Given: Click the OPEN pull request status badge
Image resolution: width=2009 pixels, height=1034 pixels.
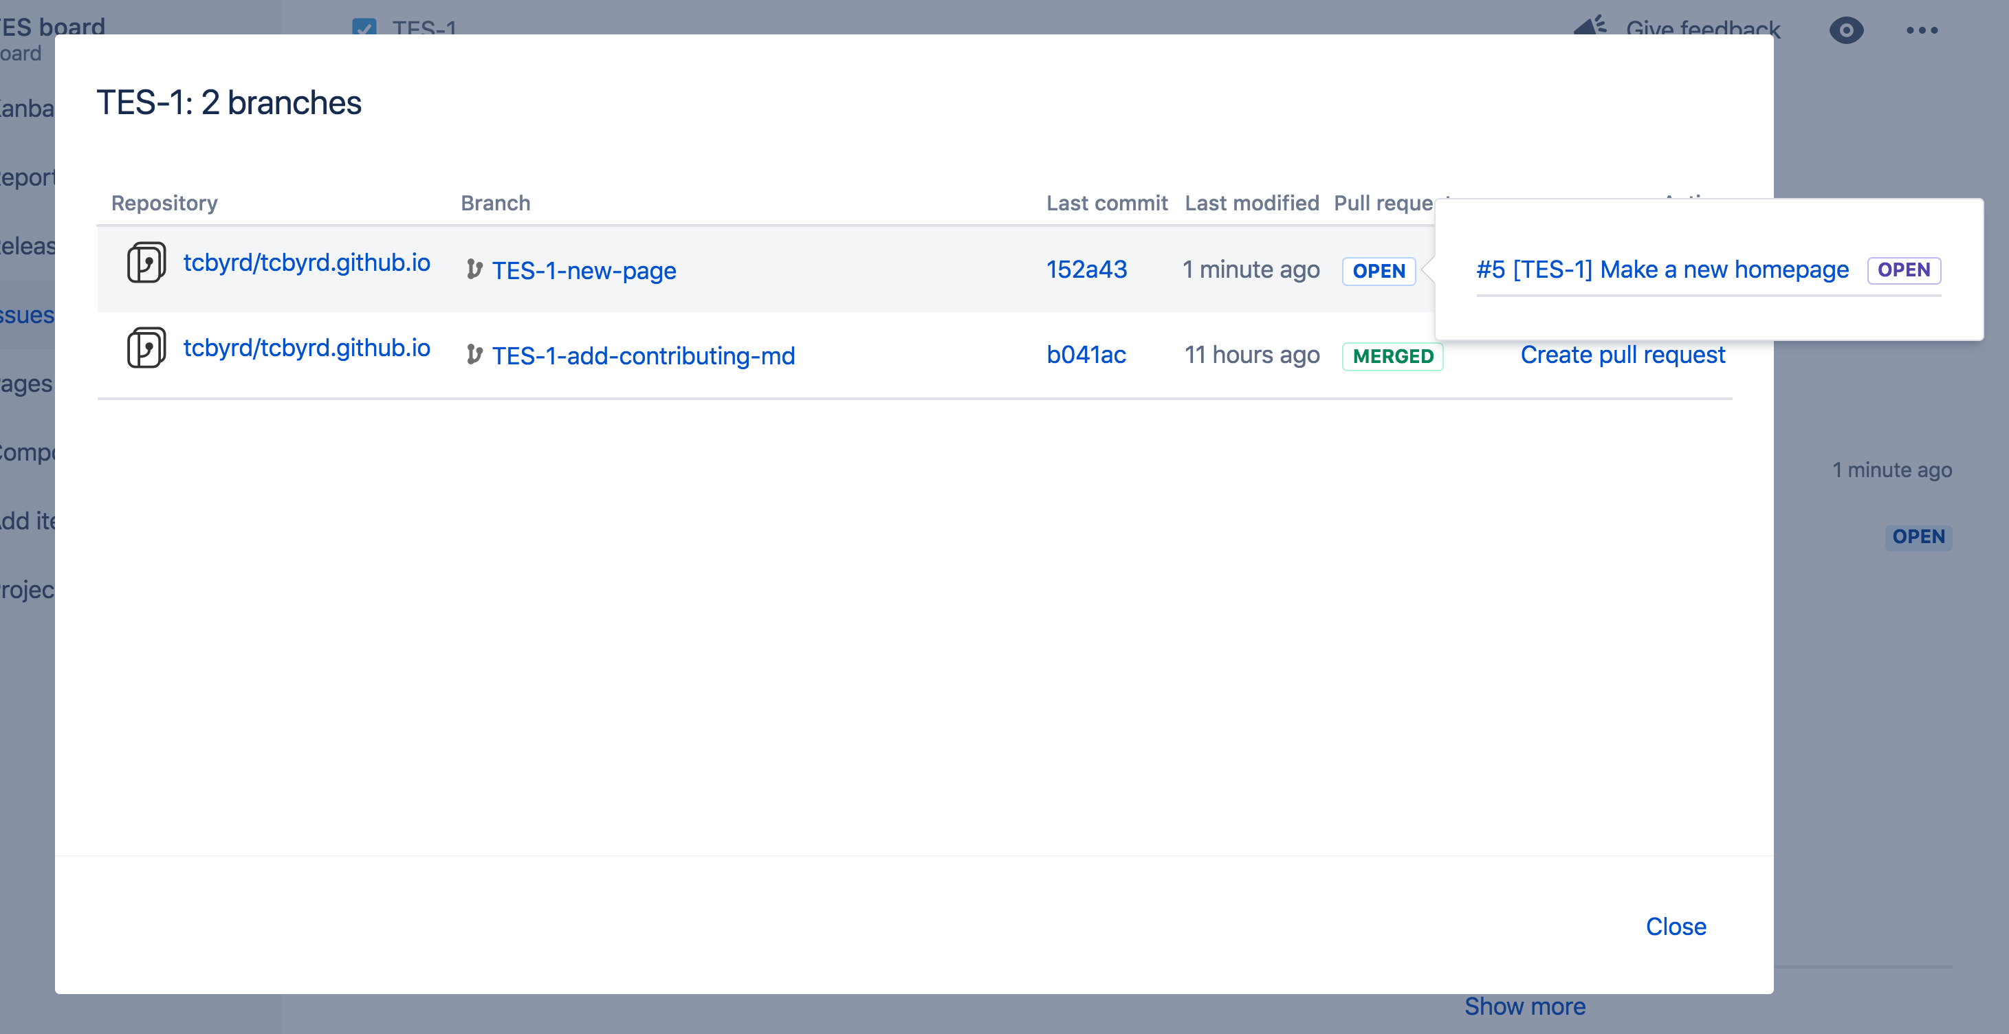Looking at the screenshot, I should point(1378,271).
